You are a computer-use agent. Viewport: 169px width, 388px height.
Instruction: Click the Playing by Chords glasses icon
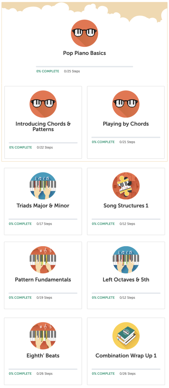click(126, 104)
